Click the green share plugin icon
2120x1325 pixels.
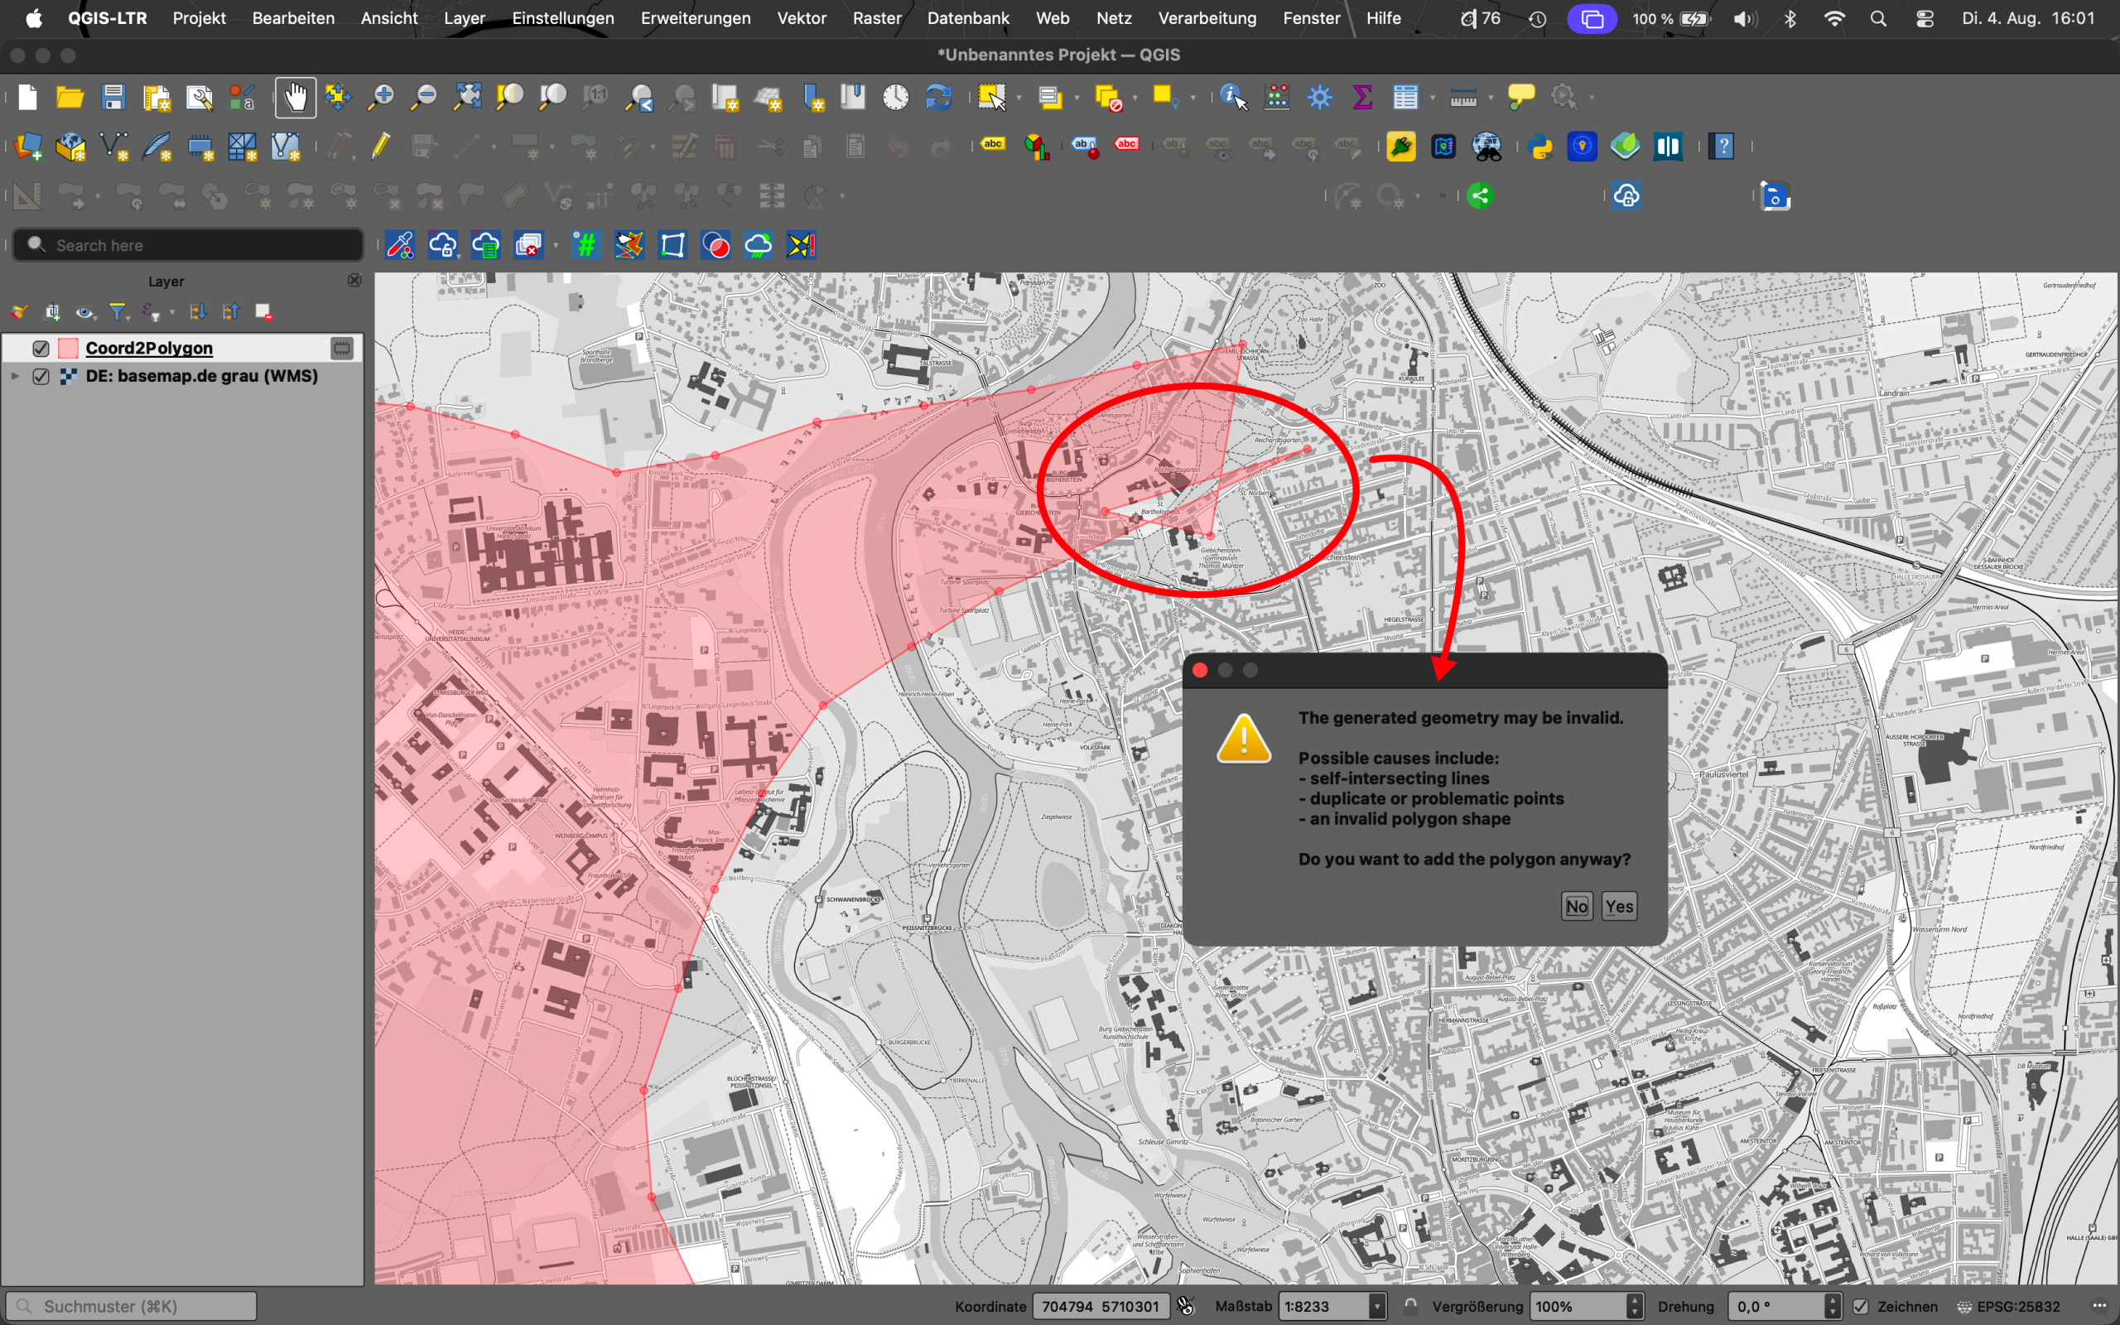tap(1481, 196)
